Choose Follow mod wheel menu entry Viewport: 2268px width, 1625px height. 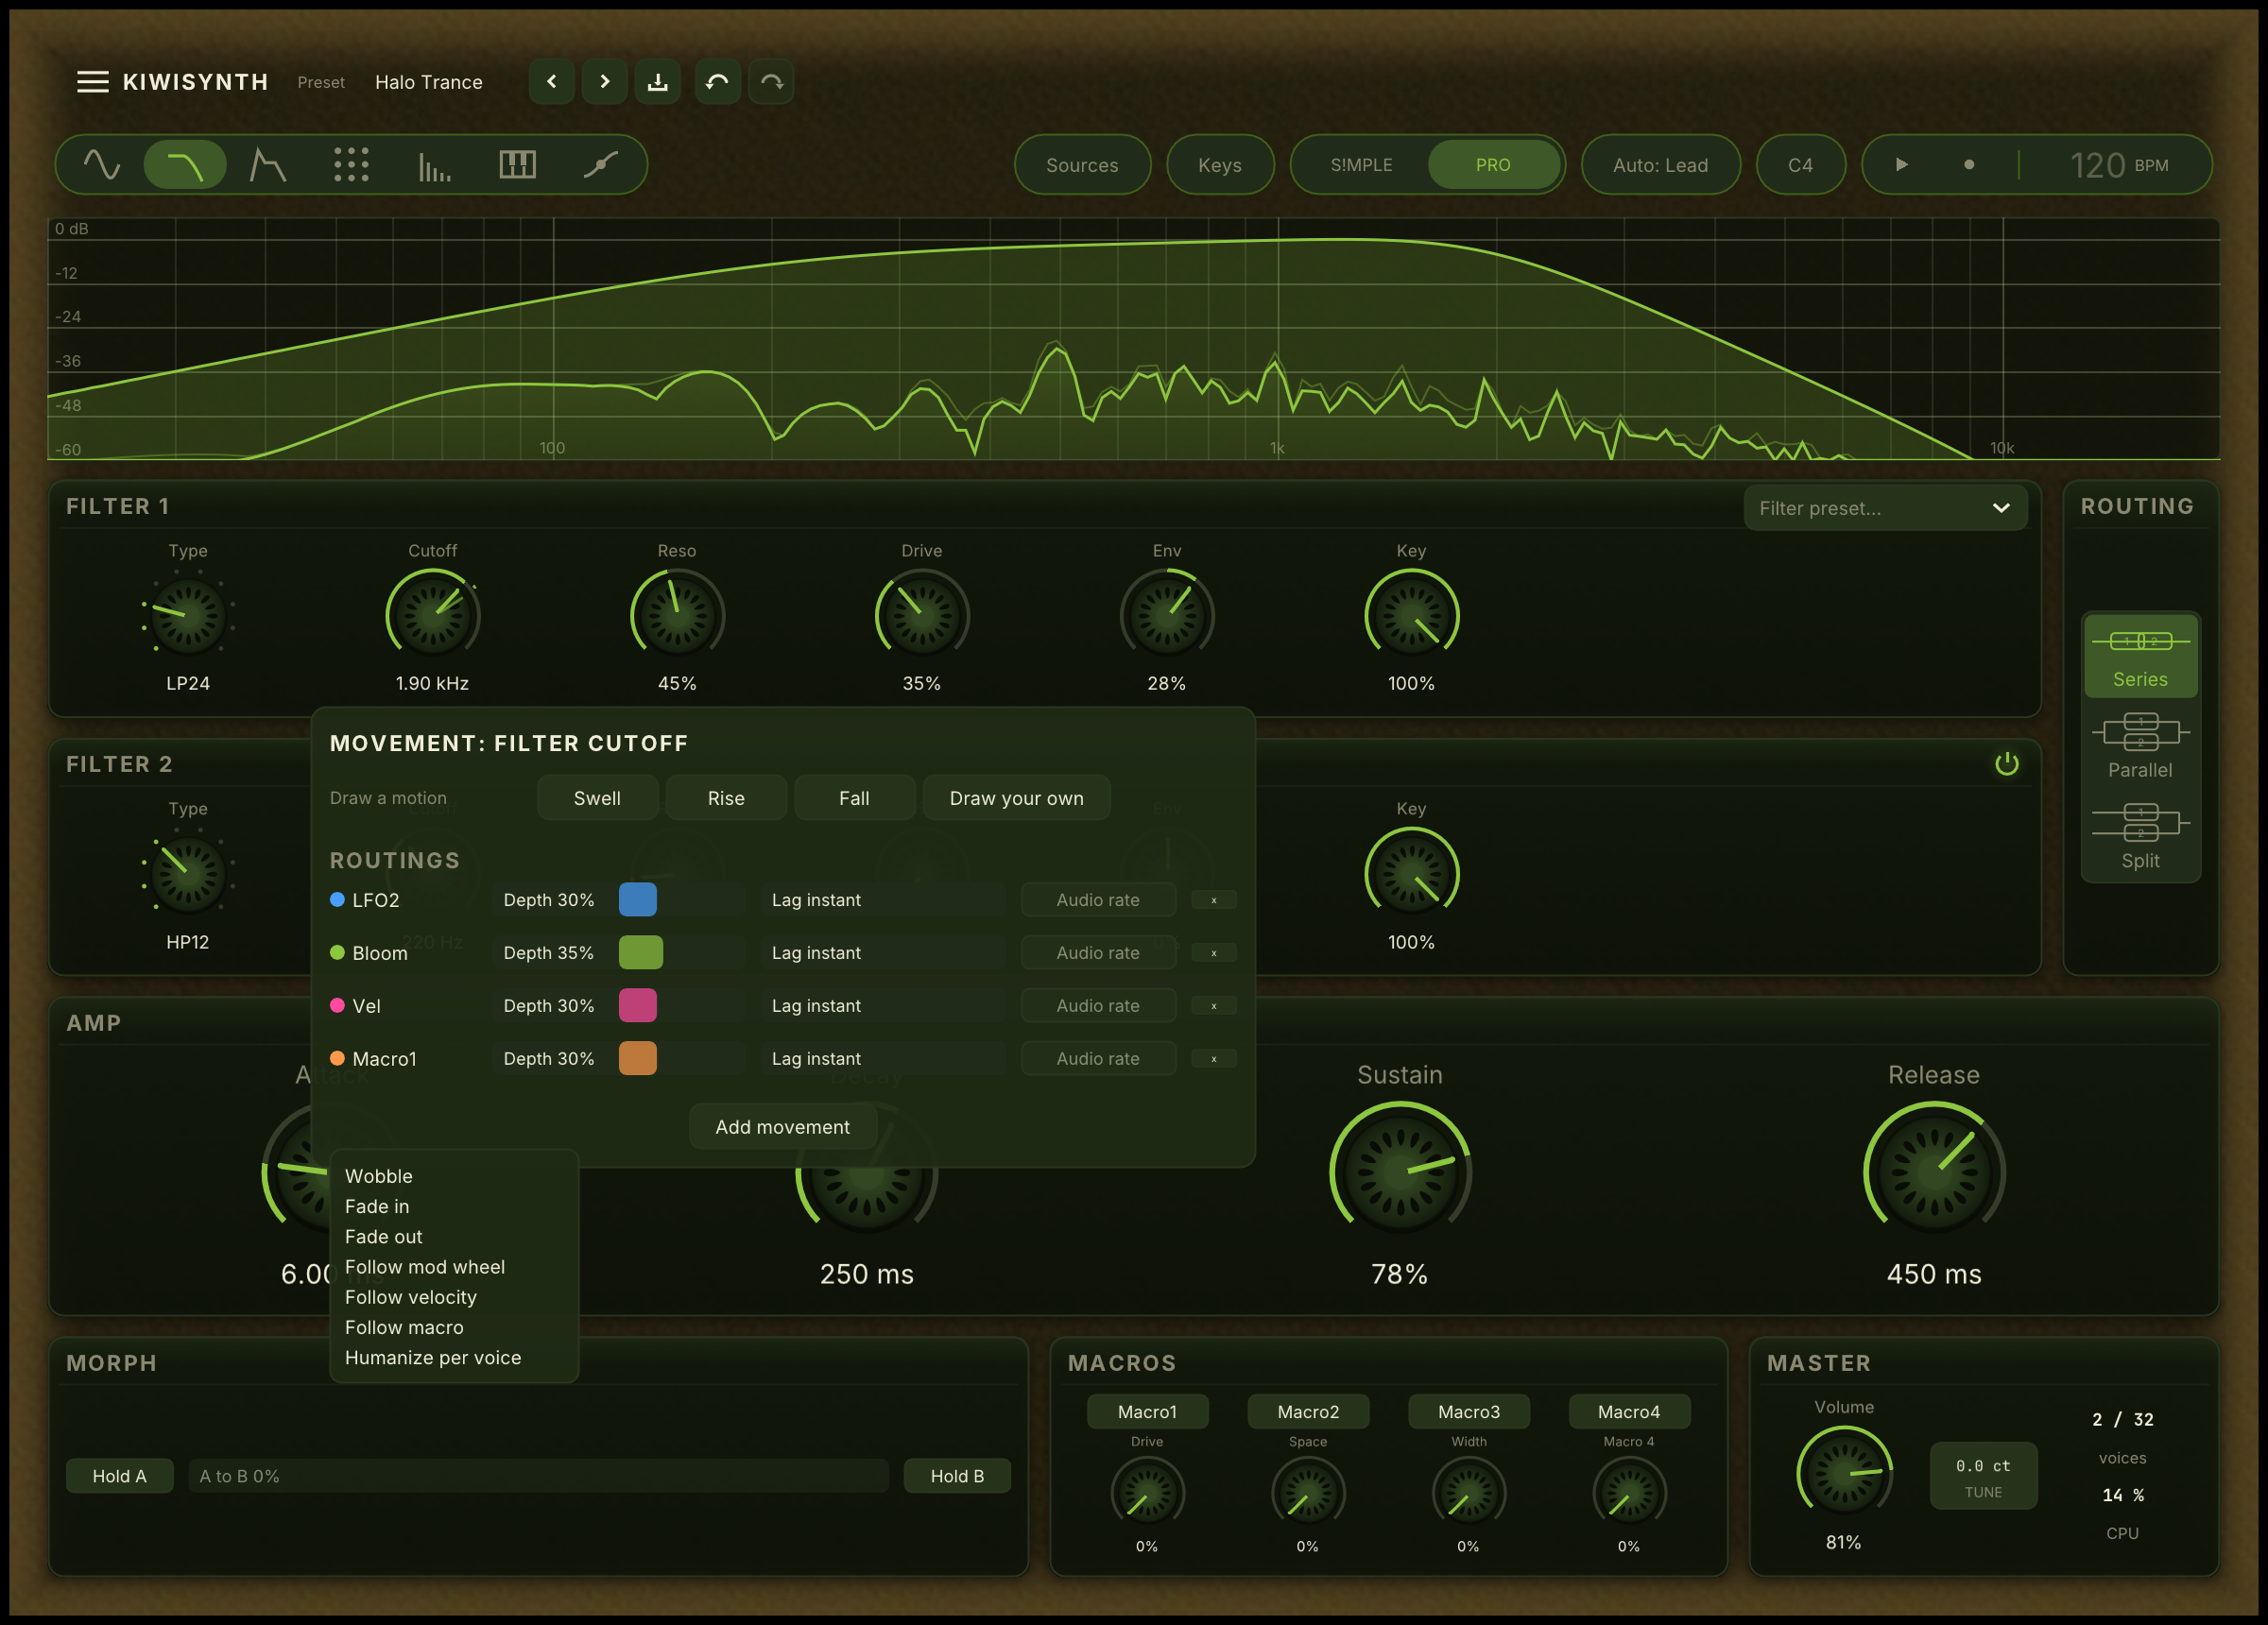point(454,1267)
